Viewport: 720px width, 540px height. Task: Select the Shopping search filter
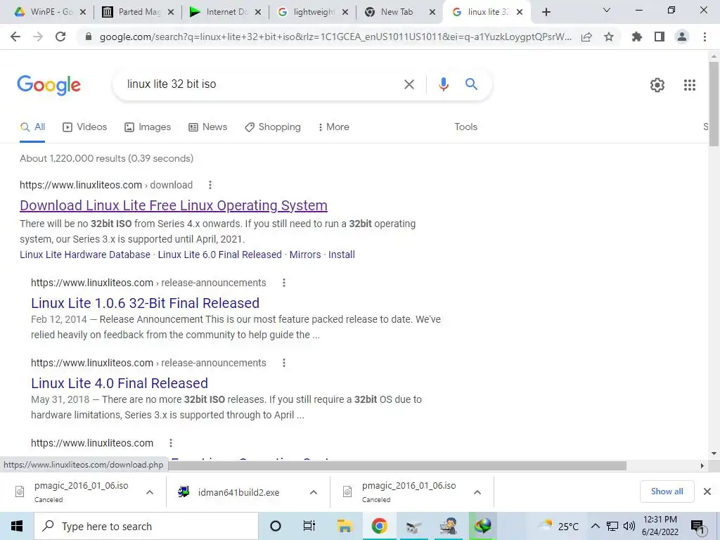(x=273, y=127)
